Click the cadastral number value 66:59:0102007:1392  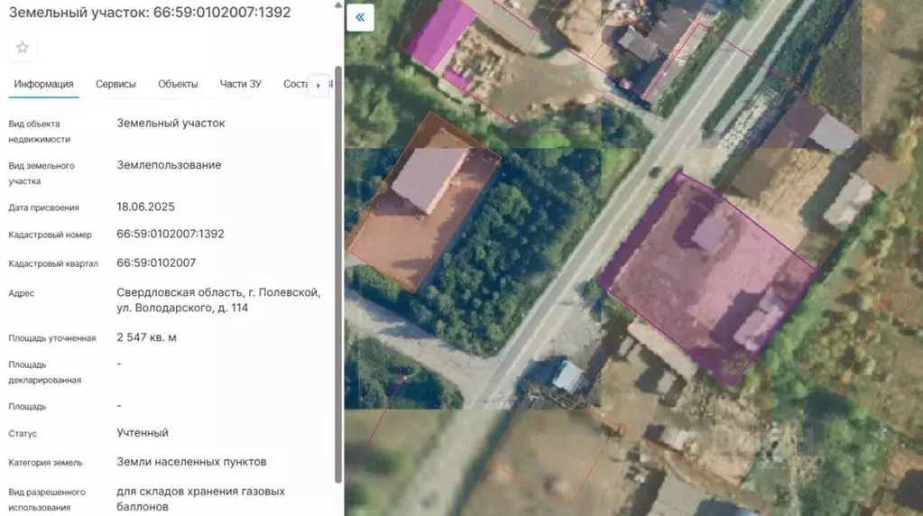171,234
